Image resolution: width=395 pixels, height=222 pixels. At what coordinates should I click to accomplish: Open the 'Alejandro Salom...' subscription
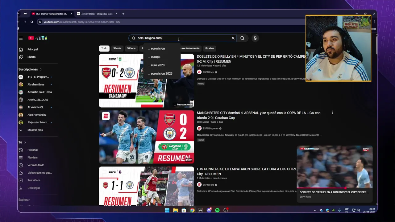click(x=38, y=122)
